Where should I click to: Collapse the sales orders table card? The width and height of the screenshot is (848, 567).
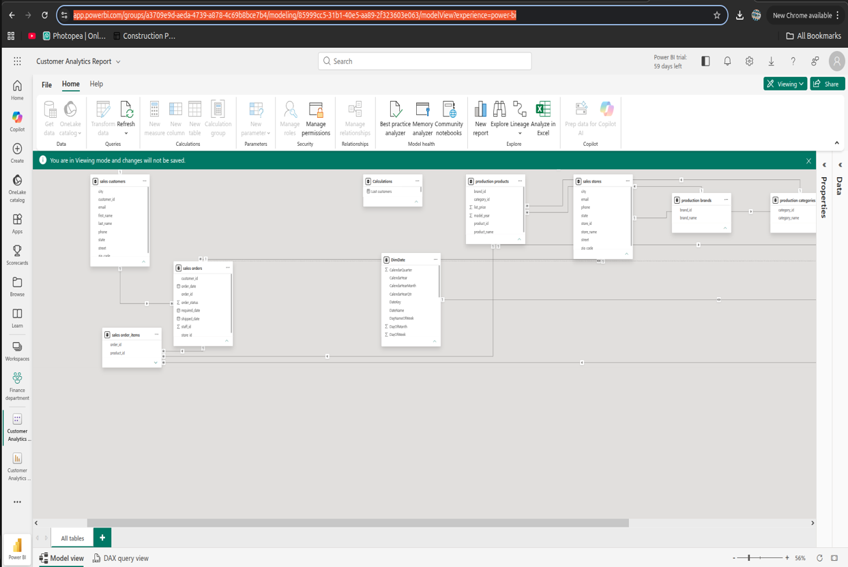tap(226, 341)
